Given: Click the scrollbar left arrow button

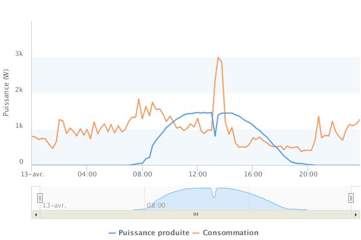Looking at the screenshot, I should [35, 214].
